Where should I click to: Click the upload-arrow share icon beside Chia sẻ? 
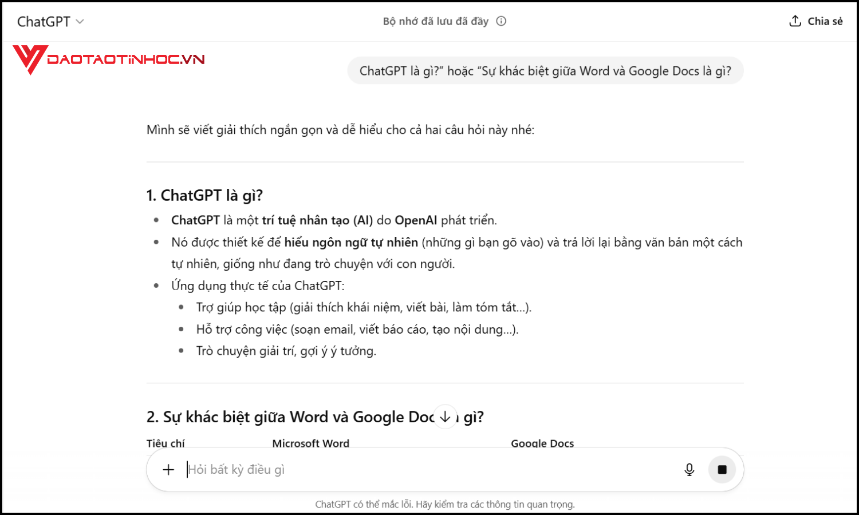[794, 21]
